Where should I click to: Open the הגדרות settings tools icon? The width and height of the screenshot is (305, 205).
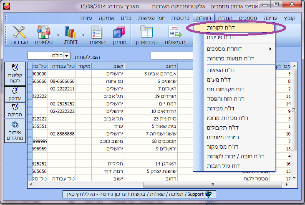pyautogui.click(x=20, y=35)
